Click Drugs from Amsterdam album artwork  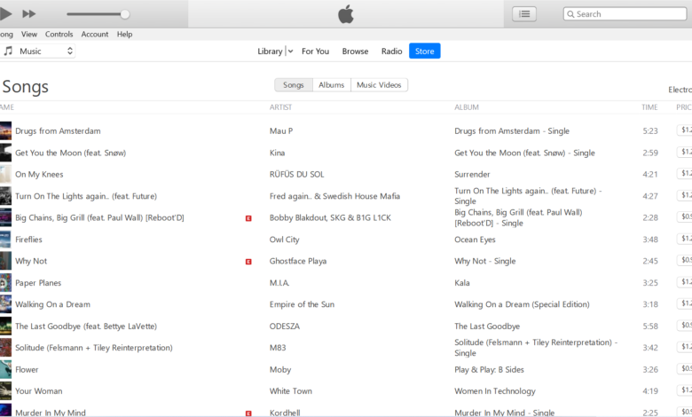(x=5, y=131)
